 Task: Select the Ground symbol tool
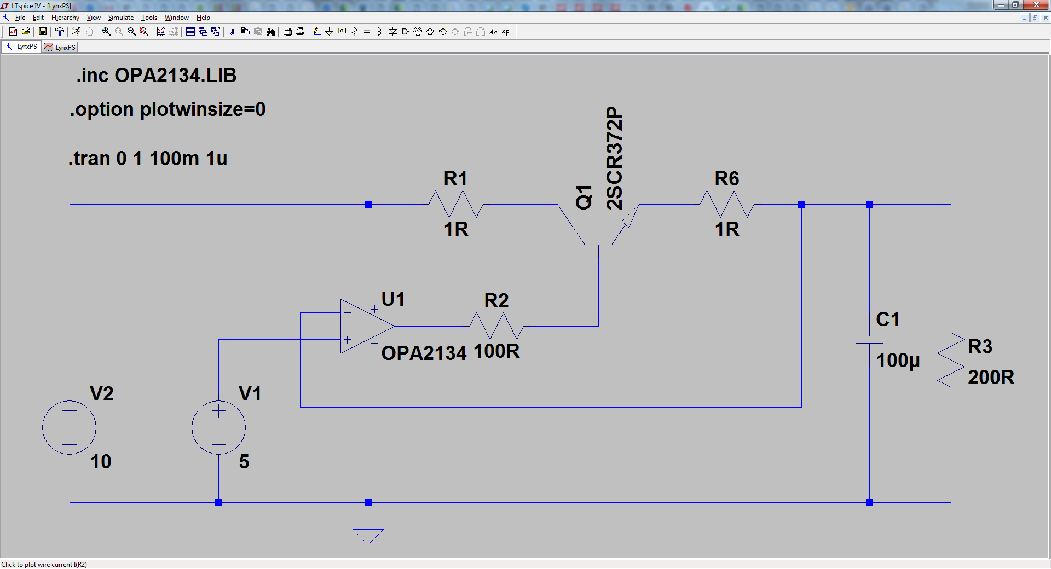(329, 32)
